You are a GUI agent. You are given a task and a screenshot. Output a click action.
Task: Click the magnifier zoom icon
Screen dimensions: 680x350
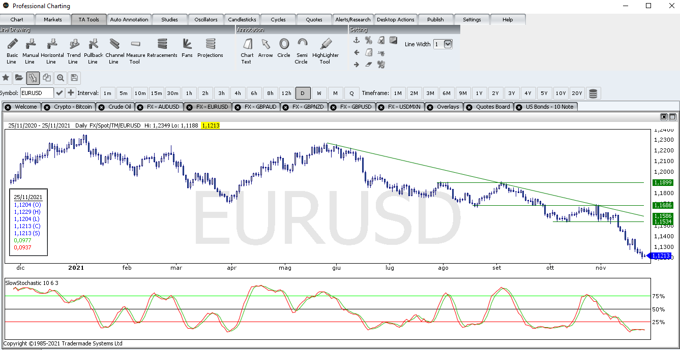61,78
